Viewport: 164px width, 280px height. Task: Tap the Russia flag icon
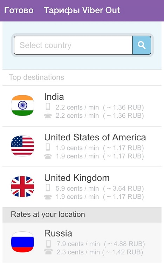pyautogui.click(x=22, y=242)
